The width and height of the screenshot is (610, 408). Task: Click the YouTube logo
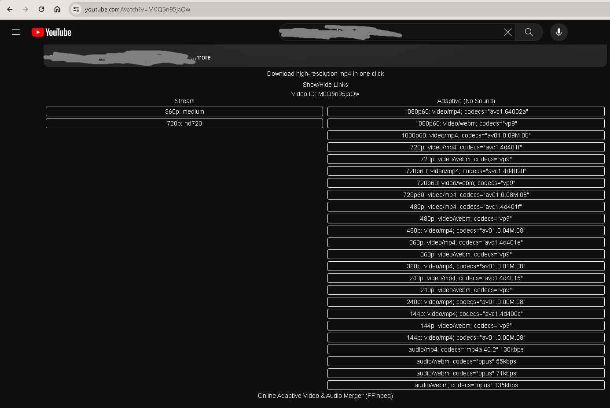pyautogui.click(x=51, y=32)
